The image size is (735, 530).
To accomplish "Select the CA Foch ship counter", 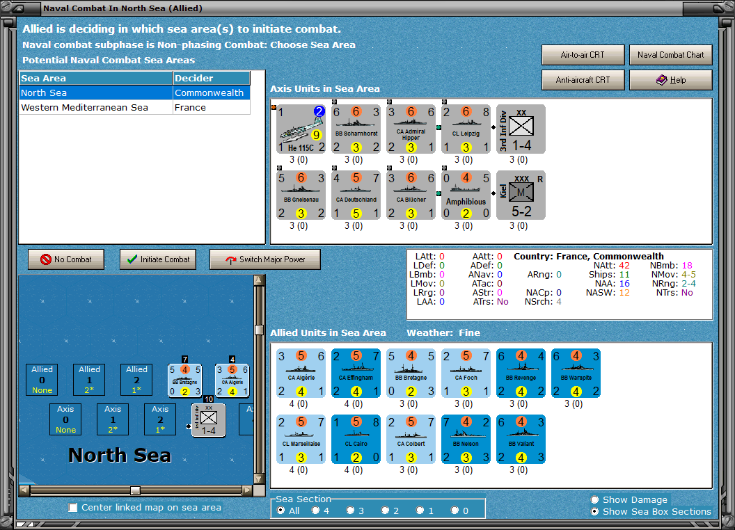I will 466,373.
